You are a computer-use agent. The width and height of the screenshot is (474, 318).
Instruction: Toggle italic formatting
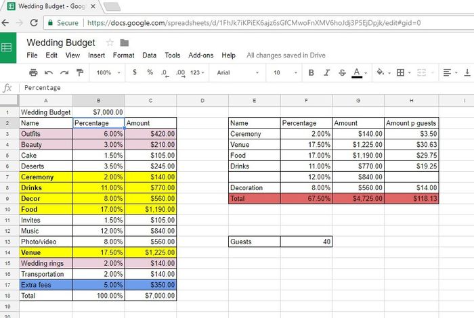coord(326,72)
